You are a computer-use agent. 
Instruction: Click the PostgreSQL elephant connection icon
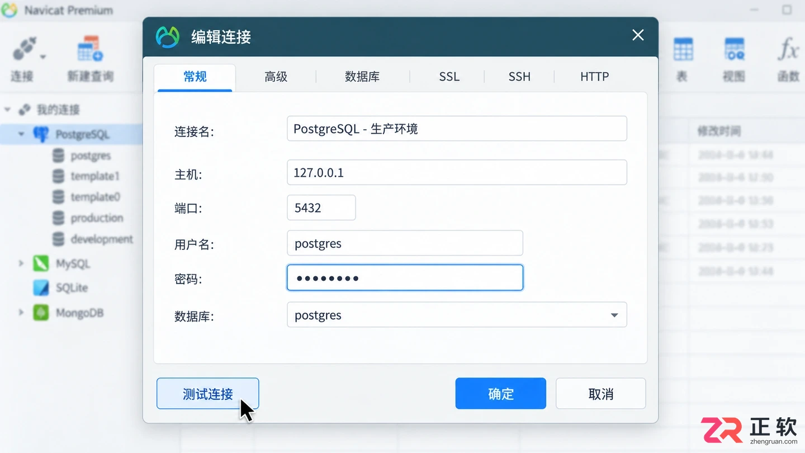point(41,134)
